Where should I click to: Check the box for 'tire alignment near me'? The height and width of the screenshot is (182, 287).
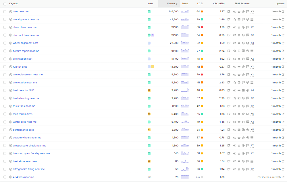click(5, 19)
